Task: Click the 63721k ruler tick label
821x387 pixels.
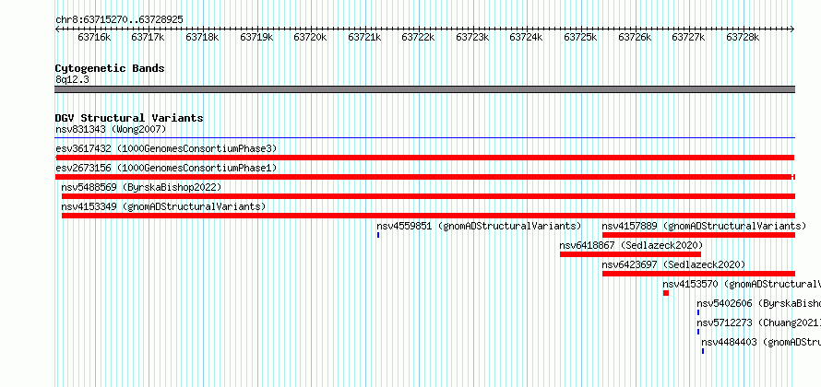Action: 364,37
